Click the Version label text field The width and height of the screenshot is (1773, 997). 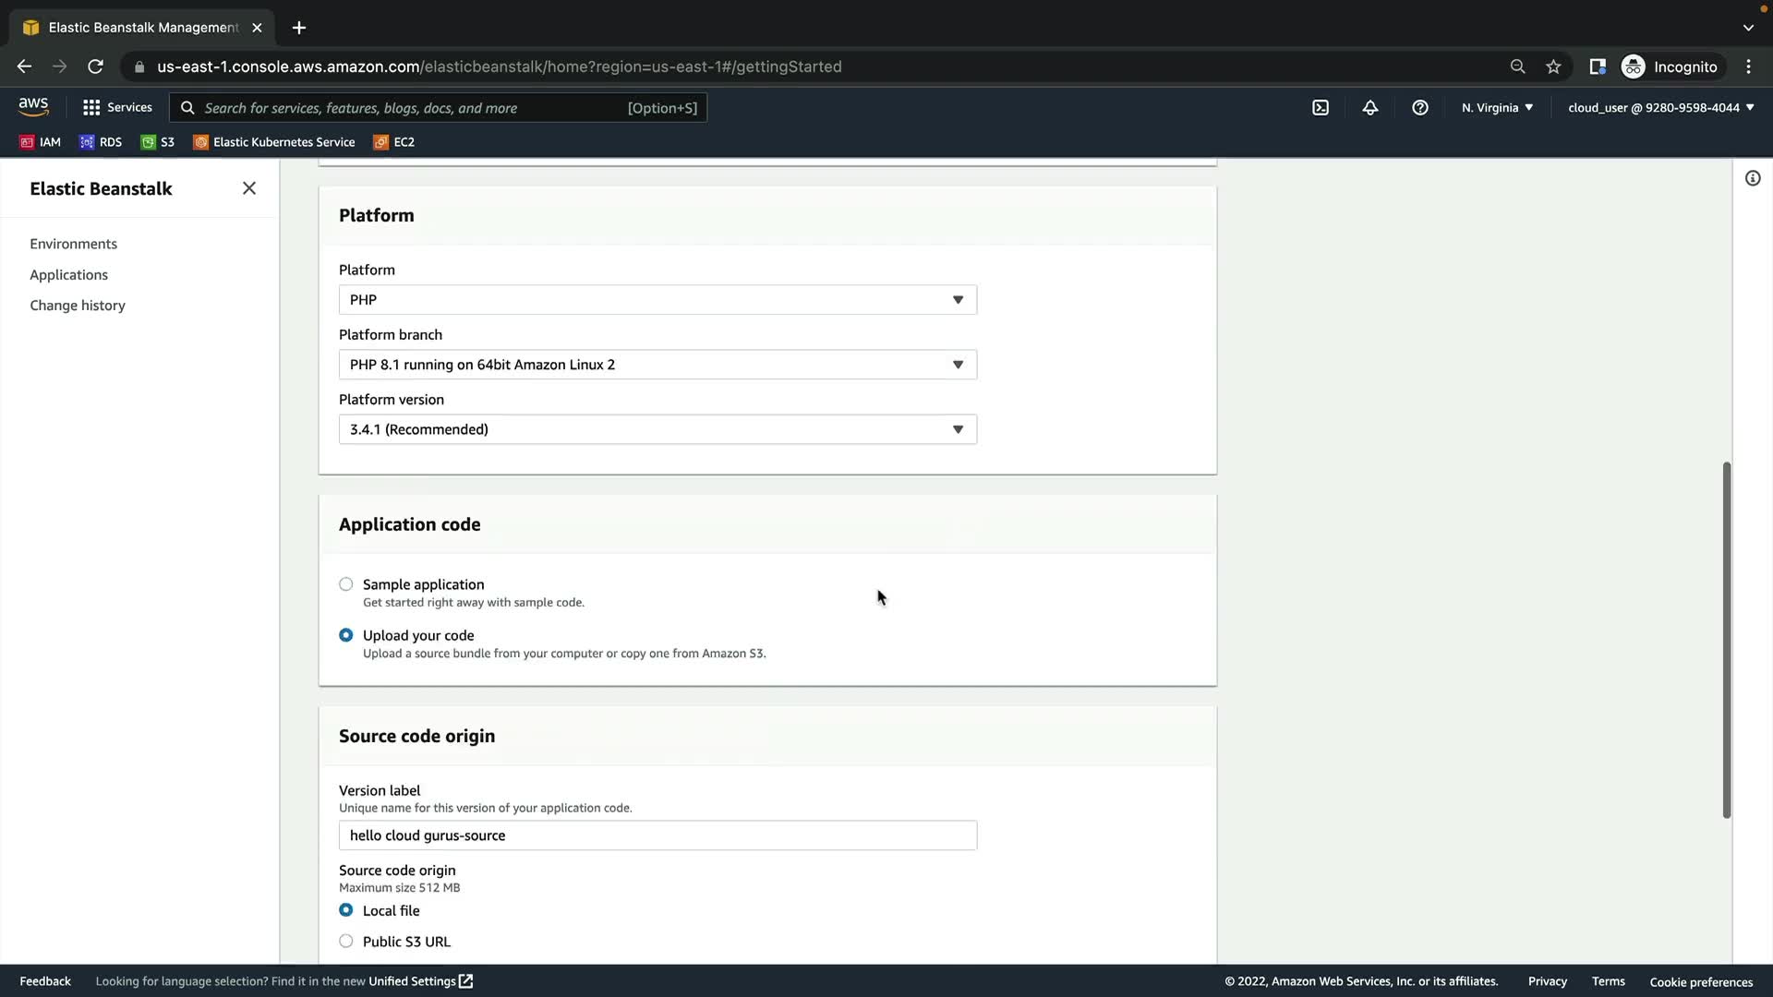[x=657, y=835]
